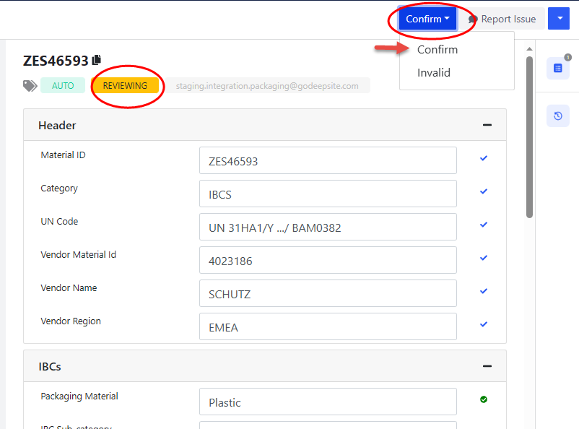The image size is (579, 429).
Task: Collapse the Header section
Action: point(487,125)
